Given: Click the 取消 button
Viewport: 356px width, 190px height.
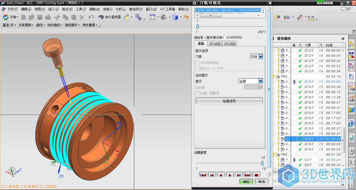Looking at the screenshot, I should (261, 182).
